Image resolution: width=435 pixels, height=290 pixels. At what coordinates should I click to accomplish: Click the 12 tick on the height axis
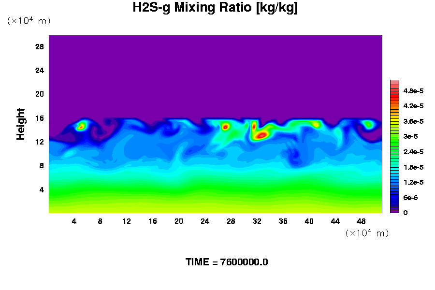(x=40, y=142)
